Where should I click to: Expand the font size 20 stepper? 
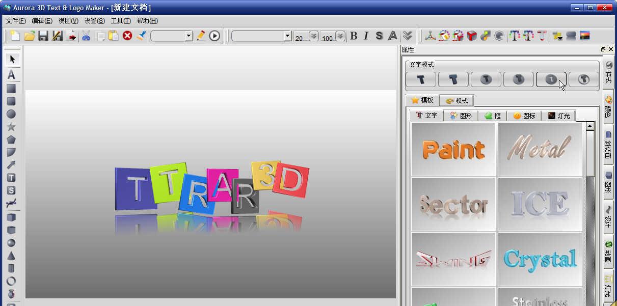313,36
